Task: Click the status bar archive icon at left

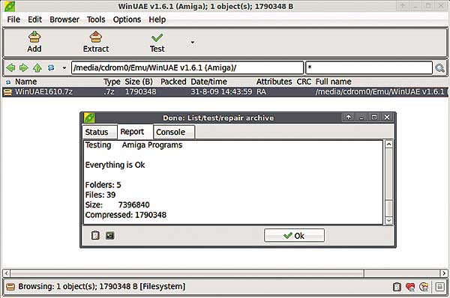Action: 10,287
